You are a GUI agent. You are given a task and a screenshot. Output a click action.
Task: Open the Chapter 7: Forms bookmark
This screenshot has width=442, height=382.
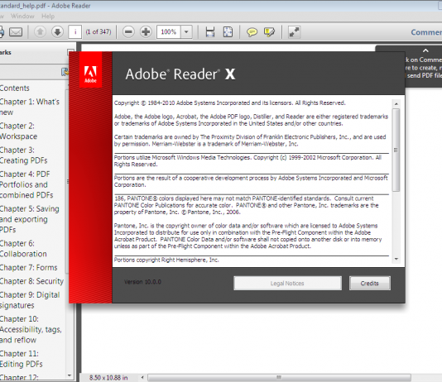28,267
